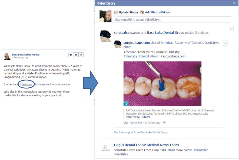Click Like on the surgicalcaps.com post
The height and width of the screenshot is (160, 239).
tap(126, 122)
